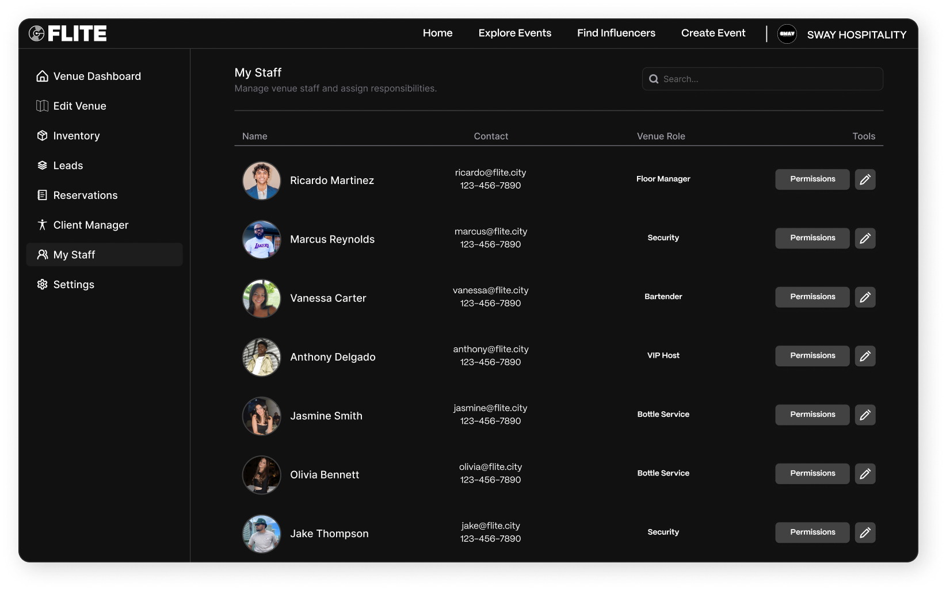Navigate to Explore Events in top nav

pos(514,33)
